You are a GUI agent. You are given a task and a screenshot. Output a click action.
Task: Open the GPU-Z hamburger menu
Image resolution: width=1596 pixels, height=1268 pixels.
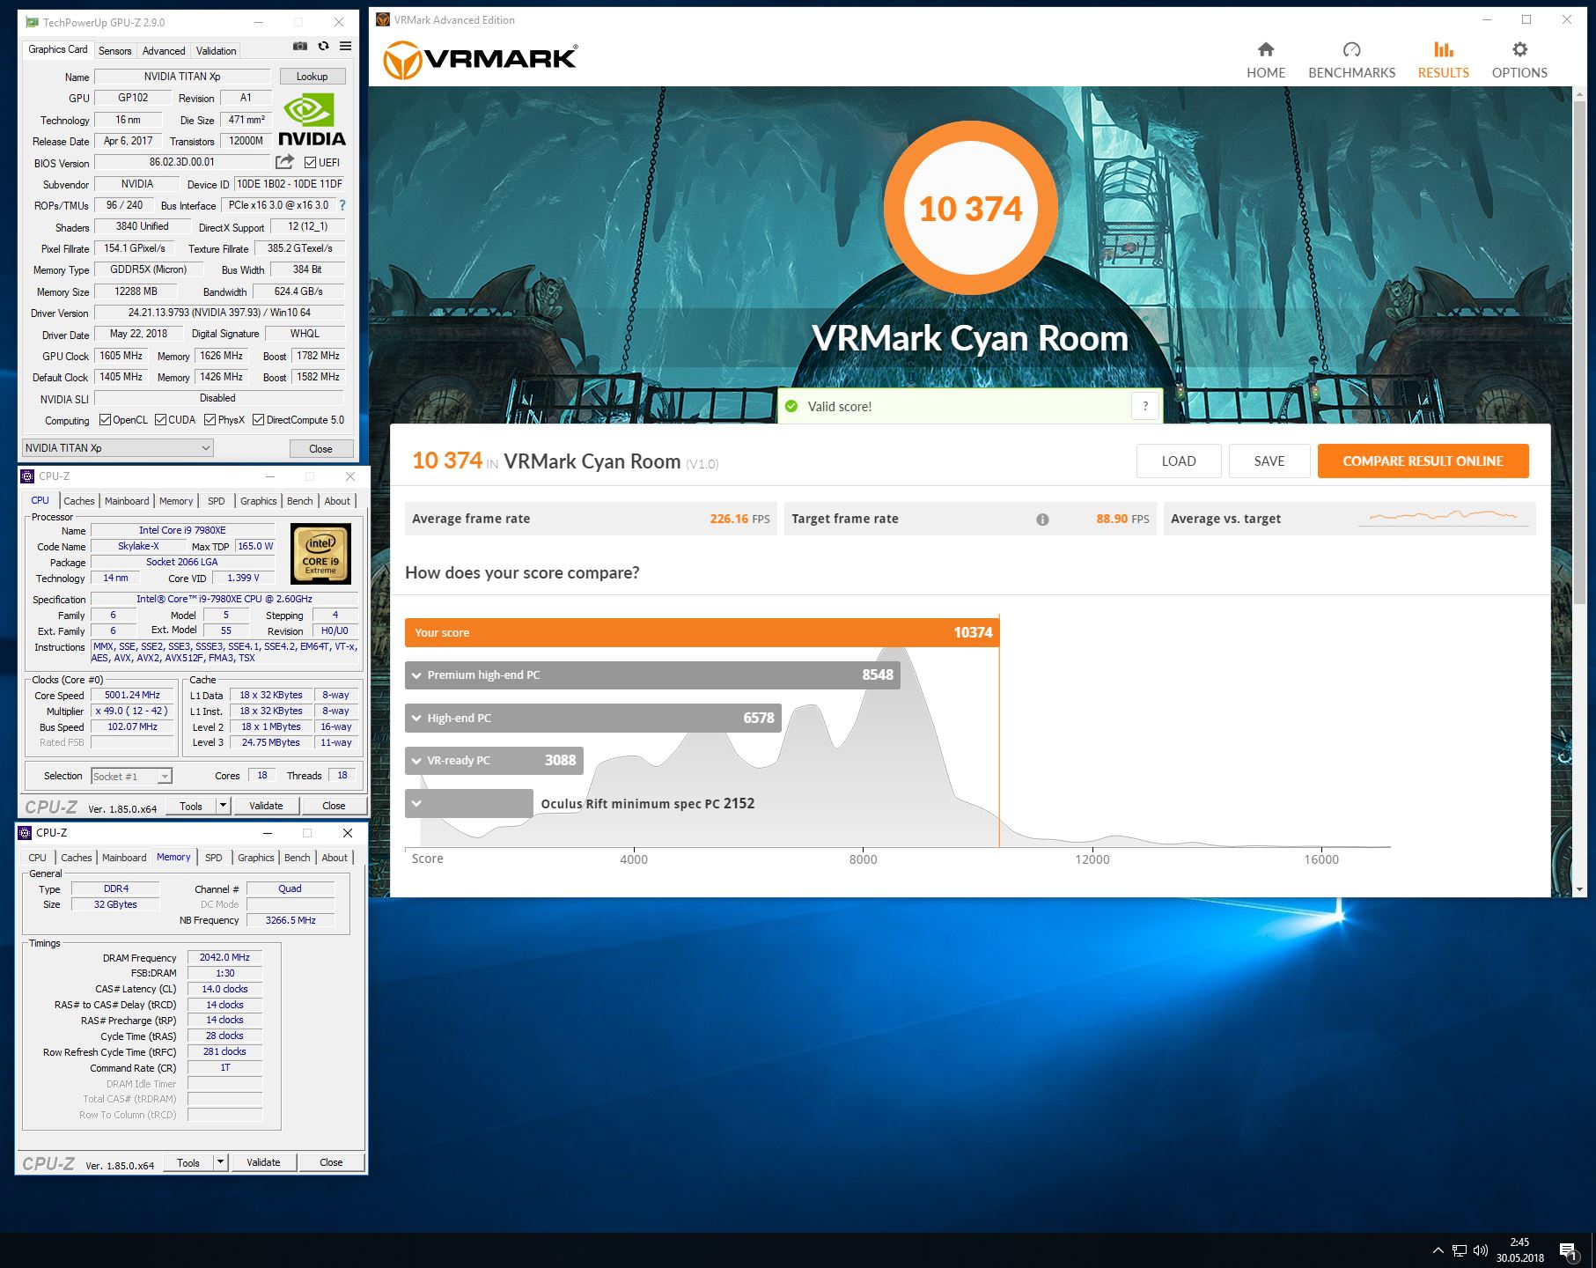point(346,47)
